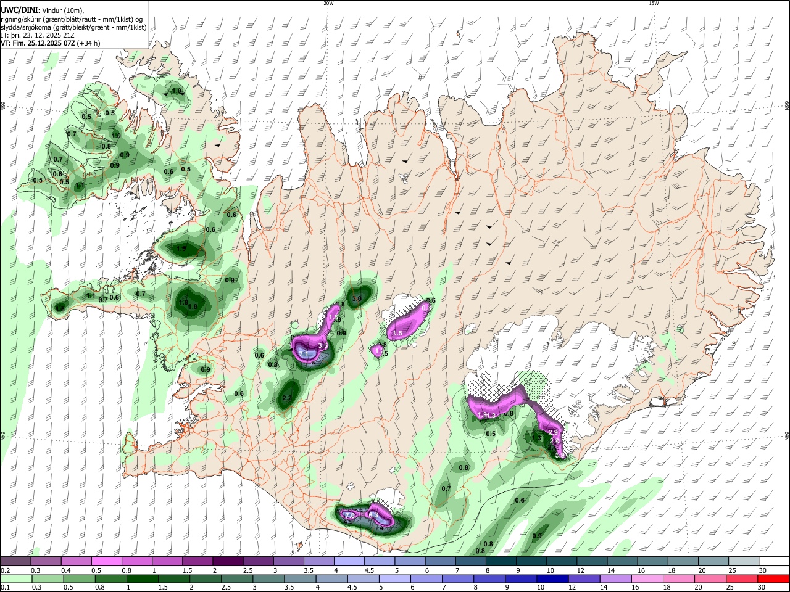This screenshot has height=592, width=790.
Task: Click the white "3.5" value on the purple patch
Action: point(322,347)
